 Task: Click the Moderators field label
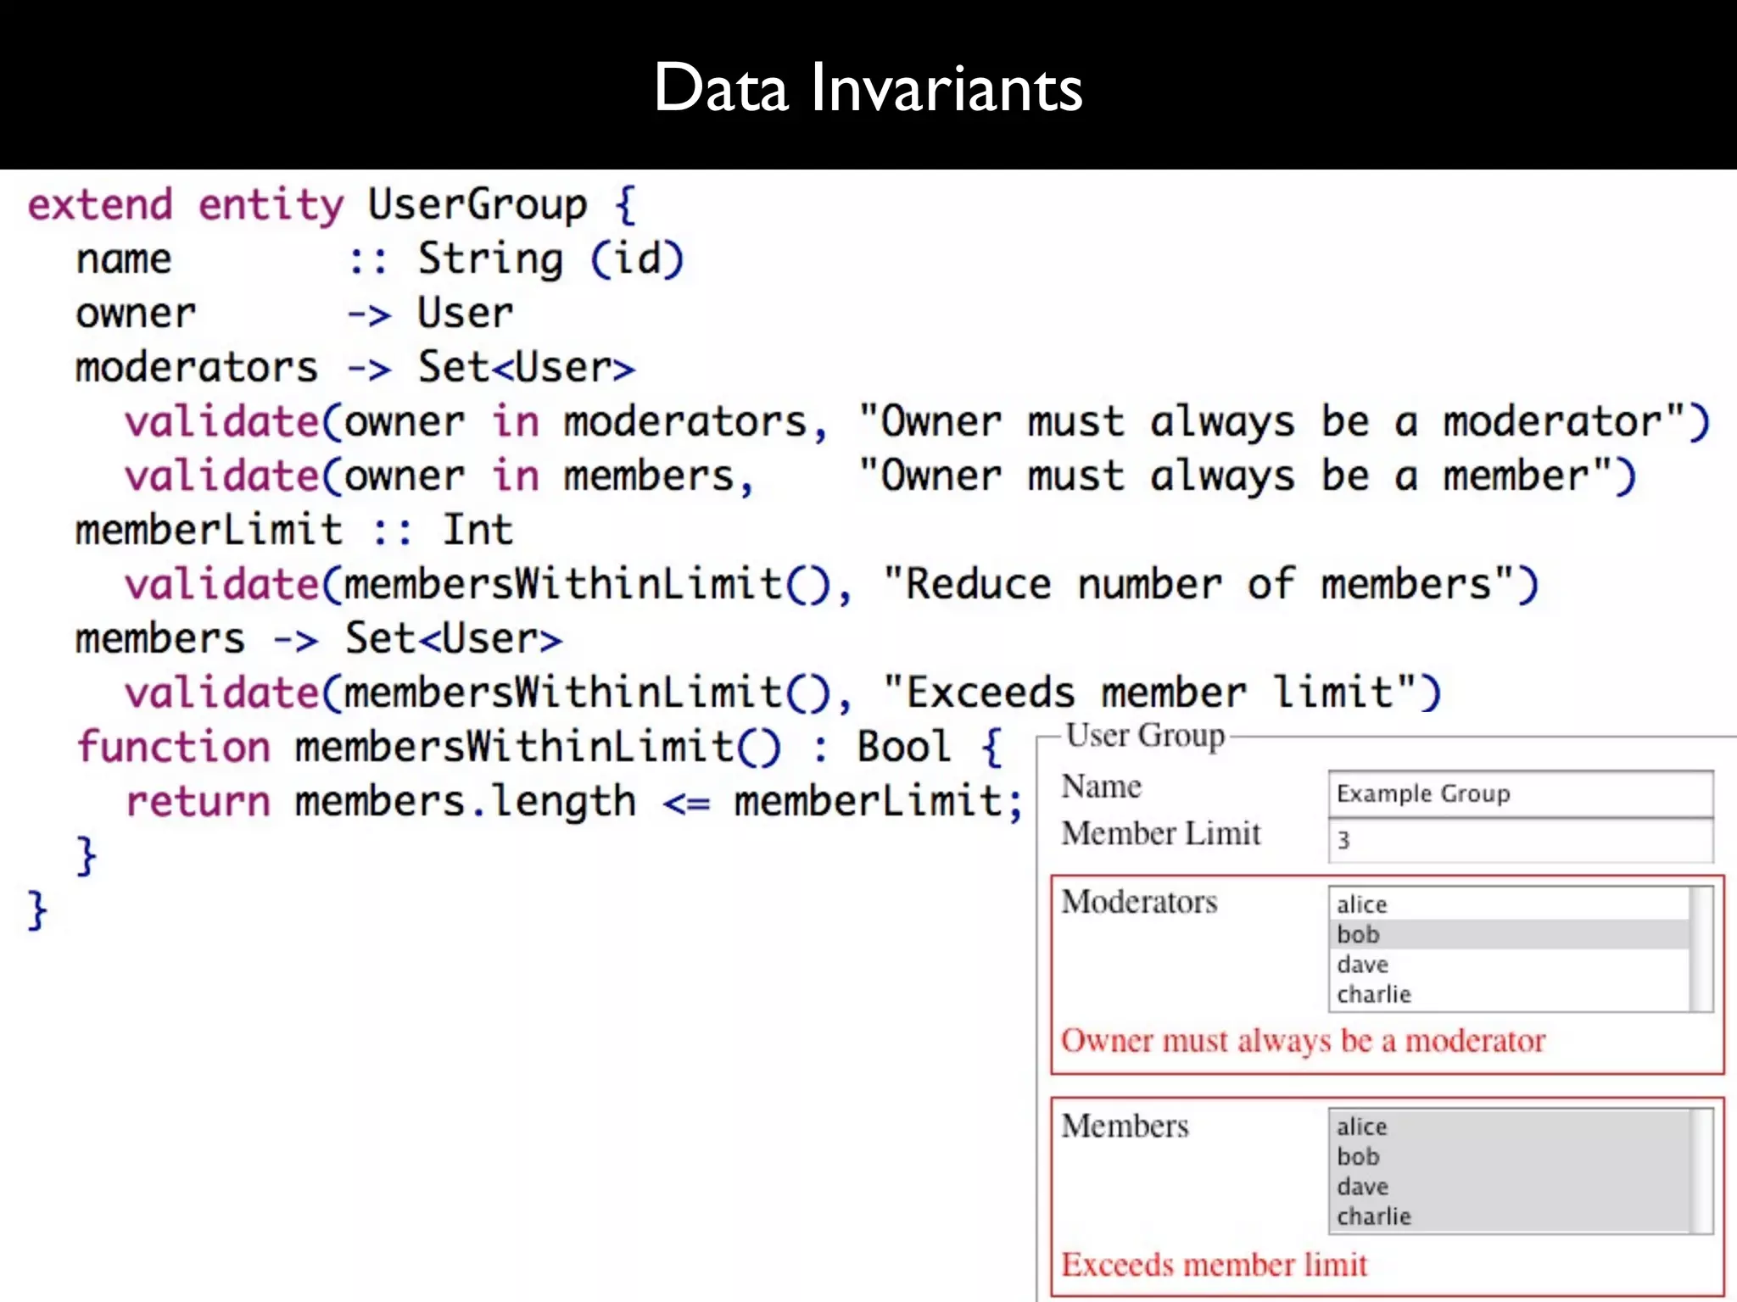1139,902
